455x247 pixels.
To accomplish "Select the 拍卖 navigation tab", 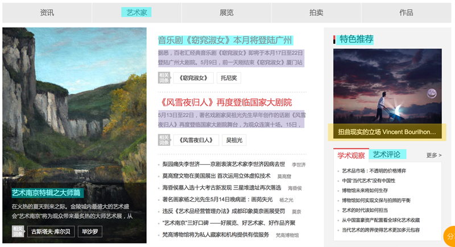I will click(x=316, y=12).
